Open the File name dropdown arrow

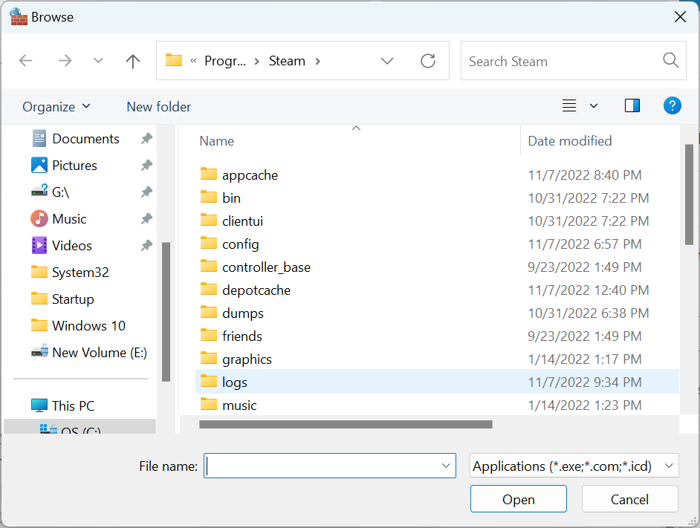pos(446,466)
